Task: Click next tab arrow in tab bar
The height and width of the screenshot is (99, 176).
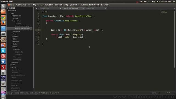Action: click(x=38, y=8)
